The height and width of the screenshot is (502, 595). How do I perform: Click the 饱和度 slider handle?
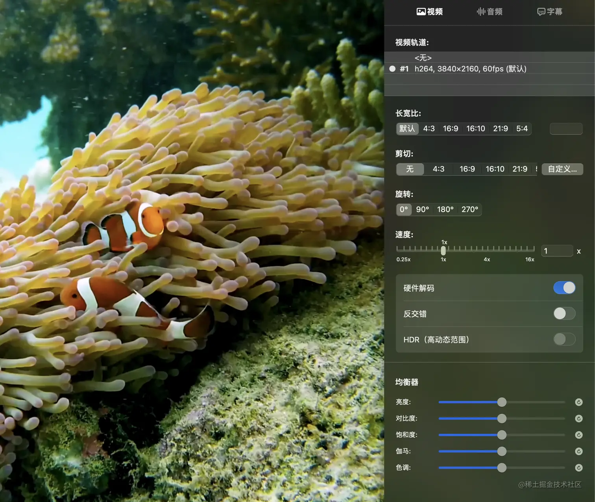(x=502, y=435)
